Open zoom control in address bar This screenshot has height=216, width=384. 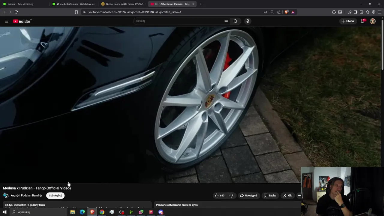[x=272, y=12]
